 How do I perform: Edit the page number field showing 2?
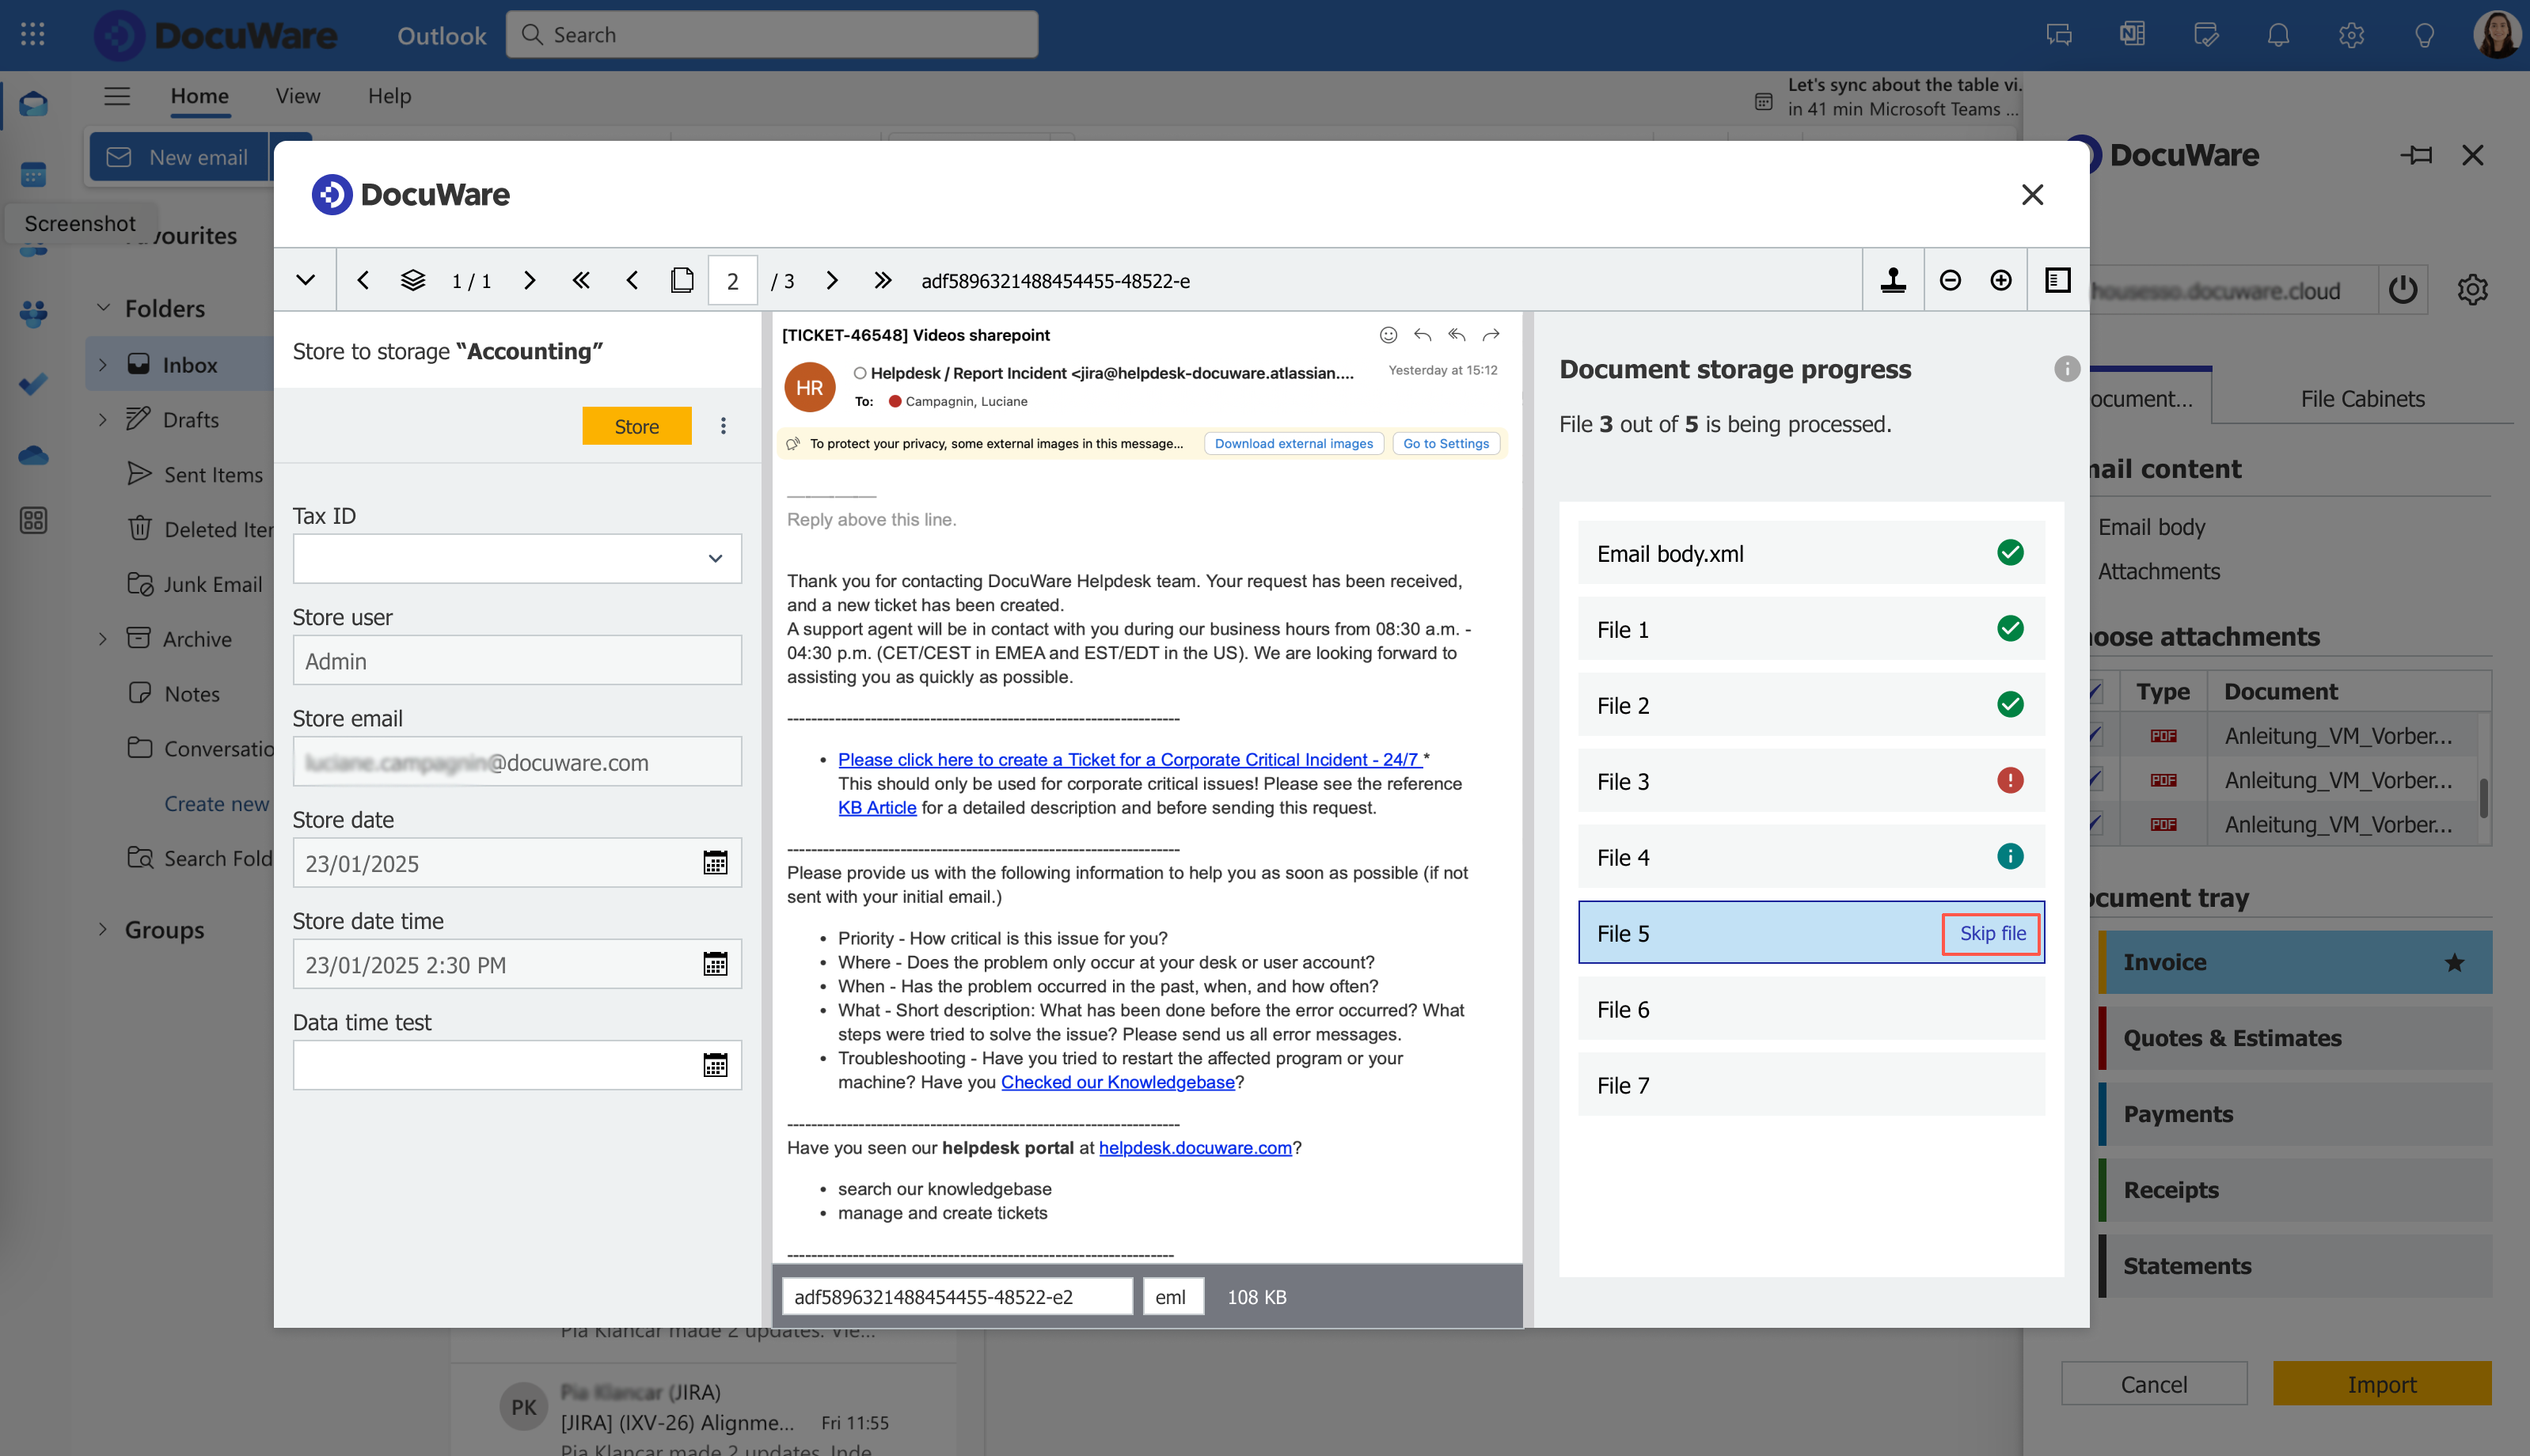click(x=732, y=280)
